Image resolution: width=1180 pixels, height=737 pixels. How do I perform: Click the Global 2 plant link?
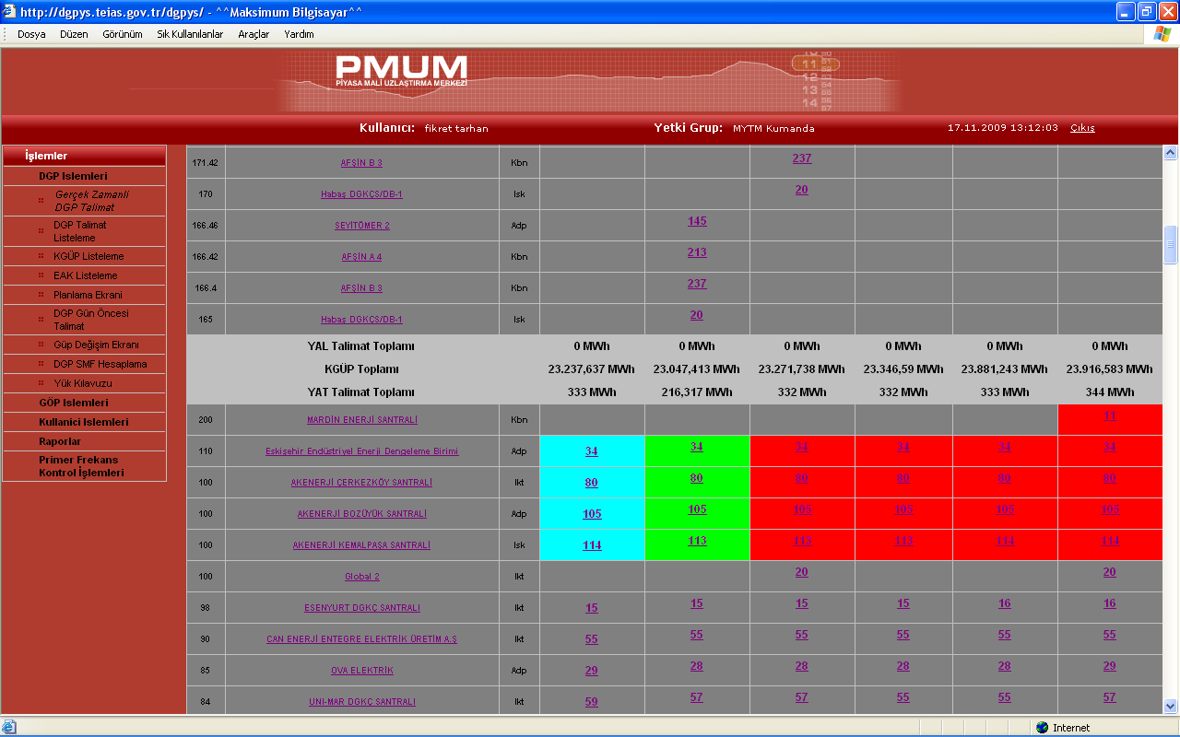362,577
